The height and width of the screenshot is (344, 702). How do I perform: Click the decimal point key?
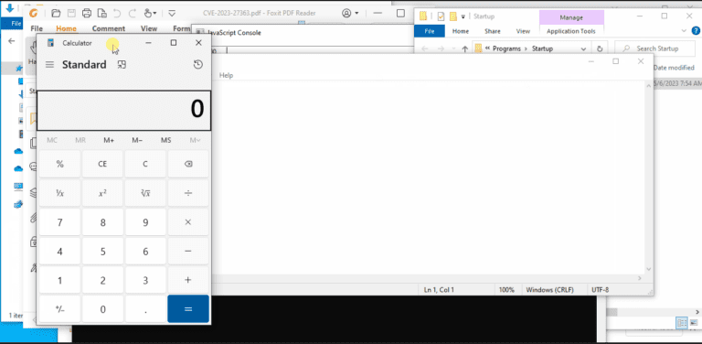pos(145,309)
